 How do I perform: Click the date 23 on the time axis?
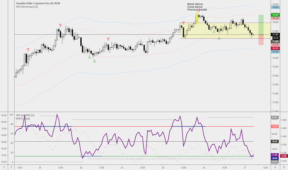(81, 168)
